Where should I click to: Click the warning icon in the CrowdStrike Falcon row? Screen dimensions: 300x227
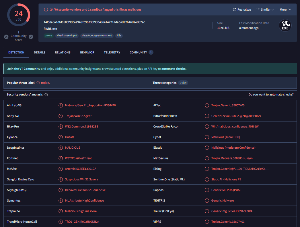[x=207, y=126]
